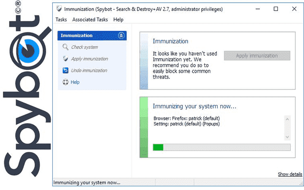This screenshot has width=304, height=190.
Task: Click 'Browser: Firefox: patrick (default)' log line
Action: click(187, 118)
